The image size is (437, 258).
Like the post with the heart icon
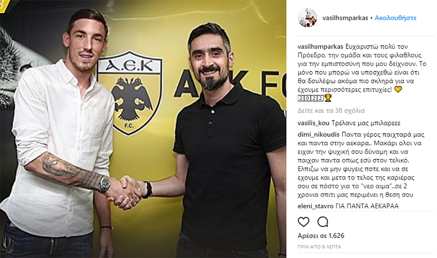[x=304, y=222]
